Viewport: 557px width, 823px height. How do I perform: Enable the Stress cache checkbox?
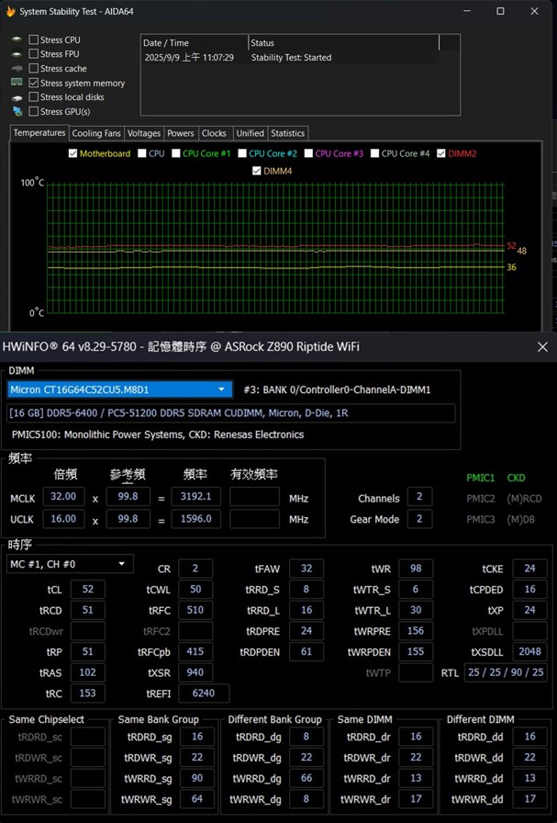point(34,68)
